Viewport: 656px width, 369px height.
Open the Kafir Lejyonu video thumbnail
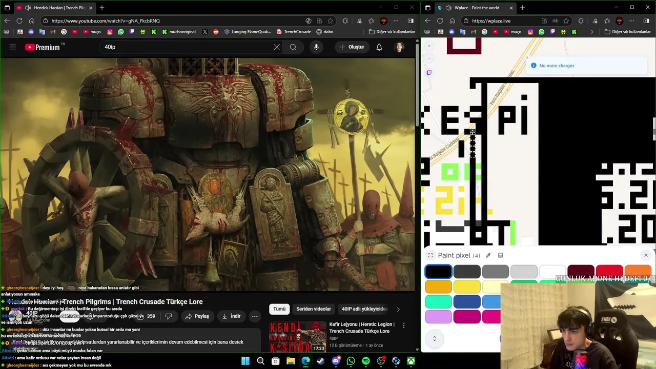pos(298,336)
